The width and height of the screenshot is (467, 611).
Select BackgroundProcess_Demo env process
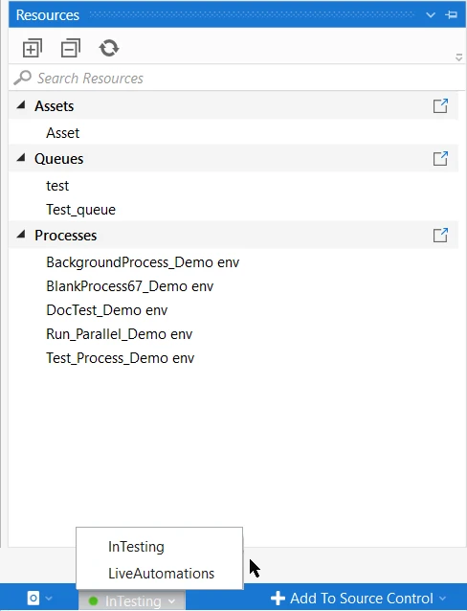coord(143,262)
